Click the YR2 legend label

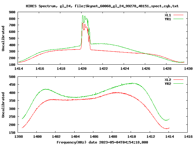pos(168,84)
